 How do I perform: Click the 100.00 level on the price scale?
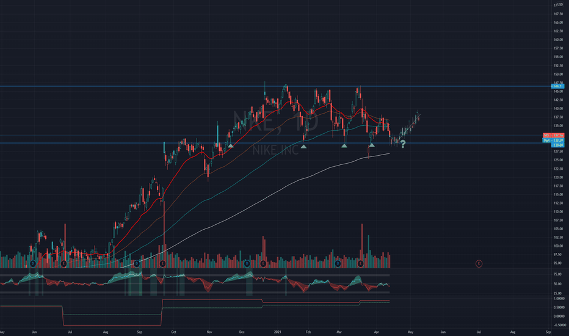pos(558,246)
